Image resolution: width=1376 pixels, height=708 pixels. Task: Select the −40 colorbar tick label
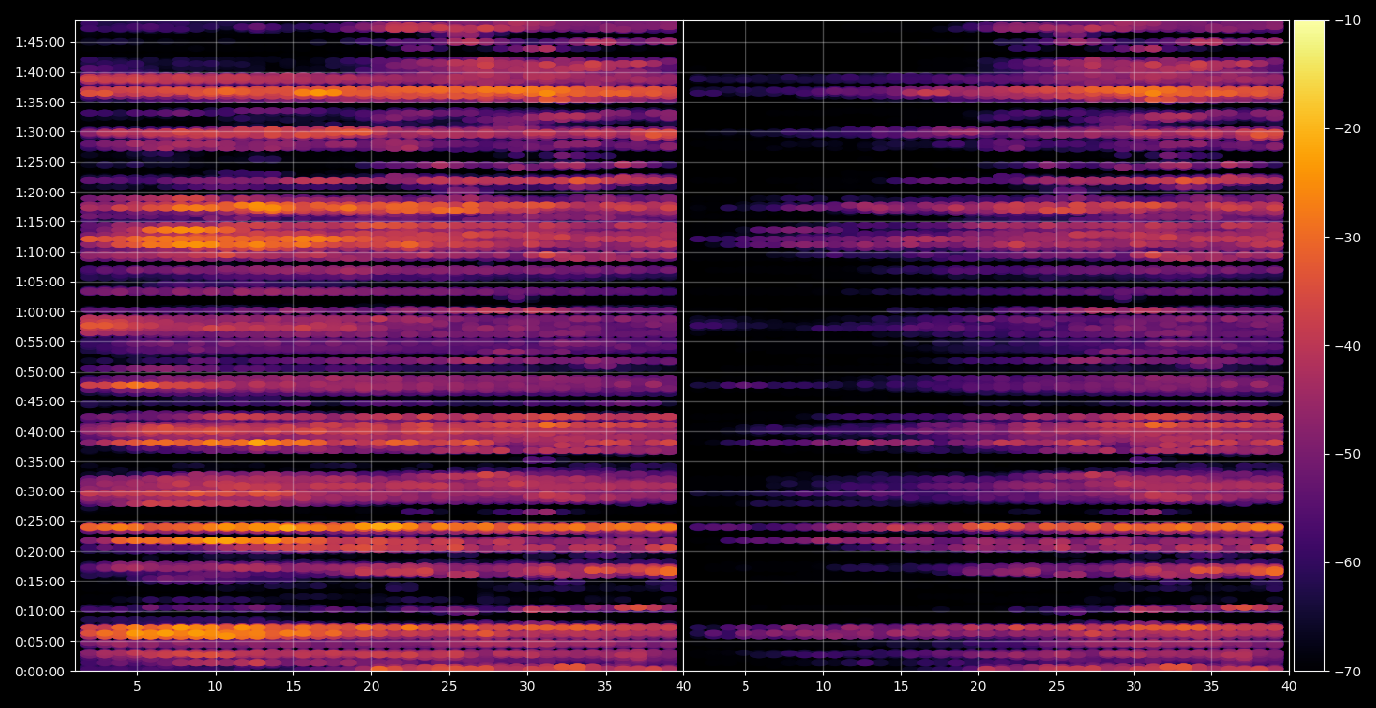click(x=1345, y=346)
